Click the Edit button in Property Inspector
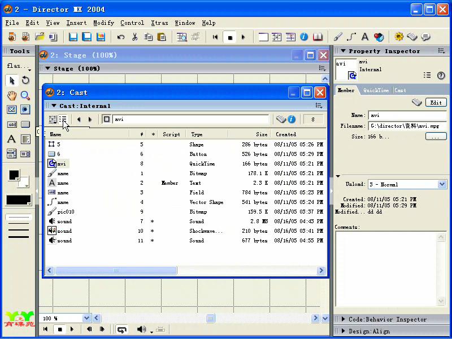This screenshot has width=452, height=339. coord(436,103)
